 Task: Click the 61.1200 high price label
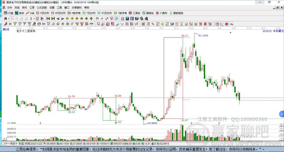point(203,36)
